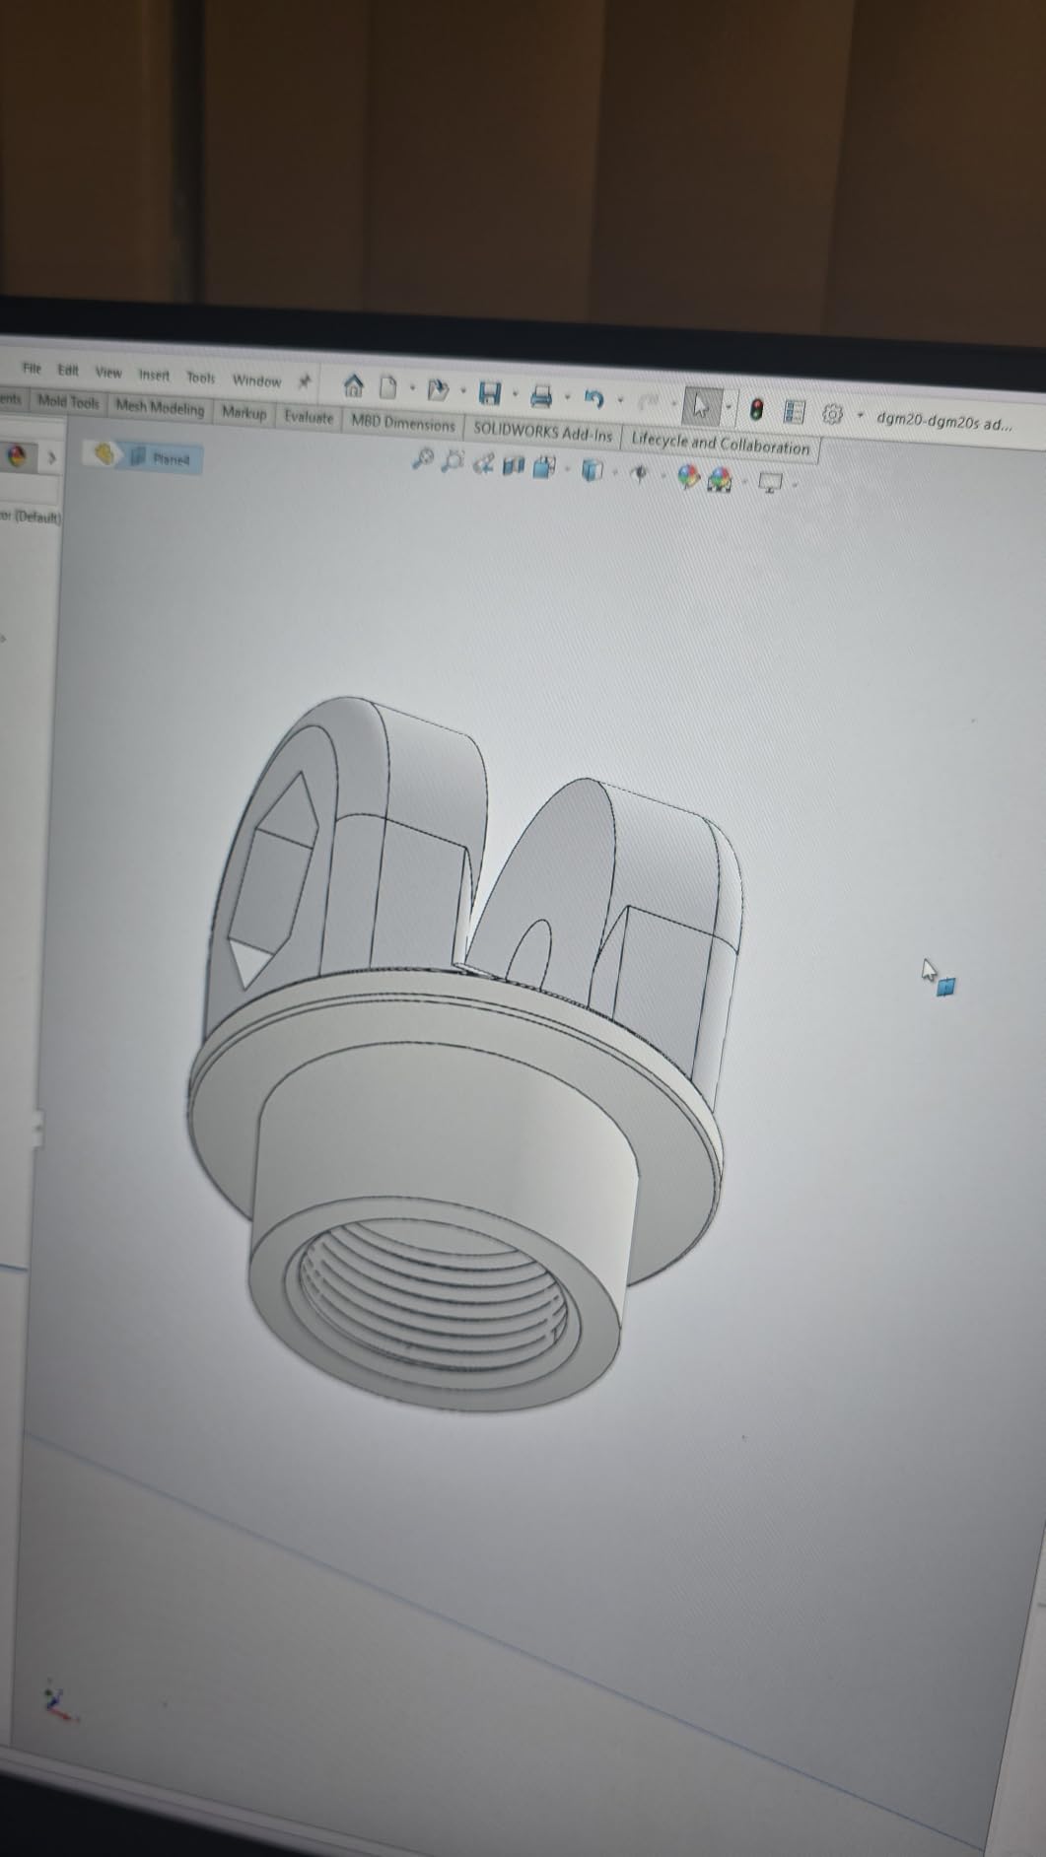Image resolution: width=1046 pixels, height=1857 pixels.
Task: Click the Zoom to Fit magnifier icon
Action: point(423,458)
